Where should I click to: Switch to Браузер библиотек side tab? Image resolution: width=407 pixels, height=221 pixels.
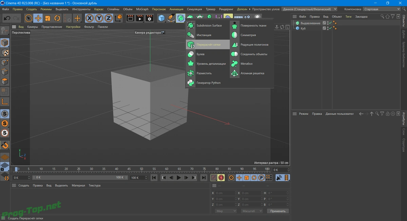[404, 55]
